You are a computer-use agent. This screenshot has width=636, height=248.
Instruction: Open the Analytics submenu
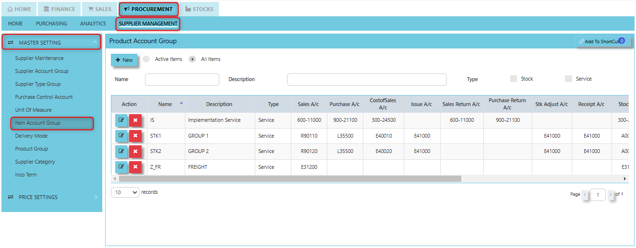point(93,24)
